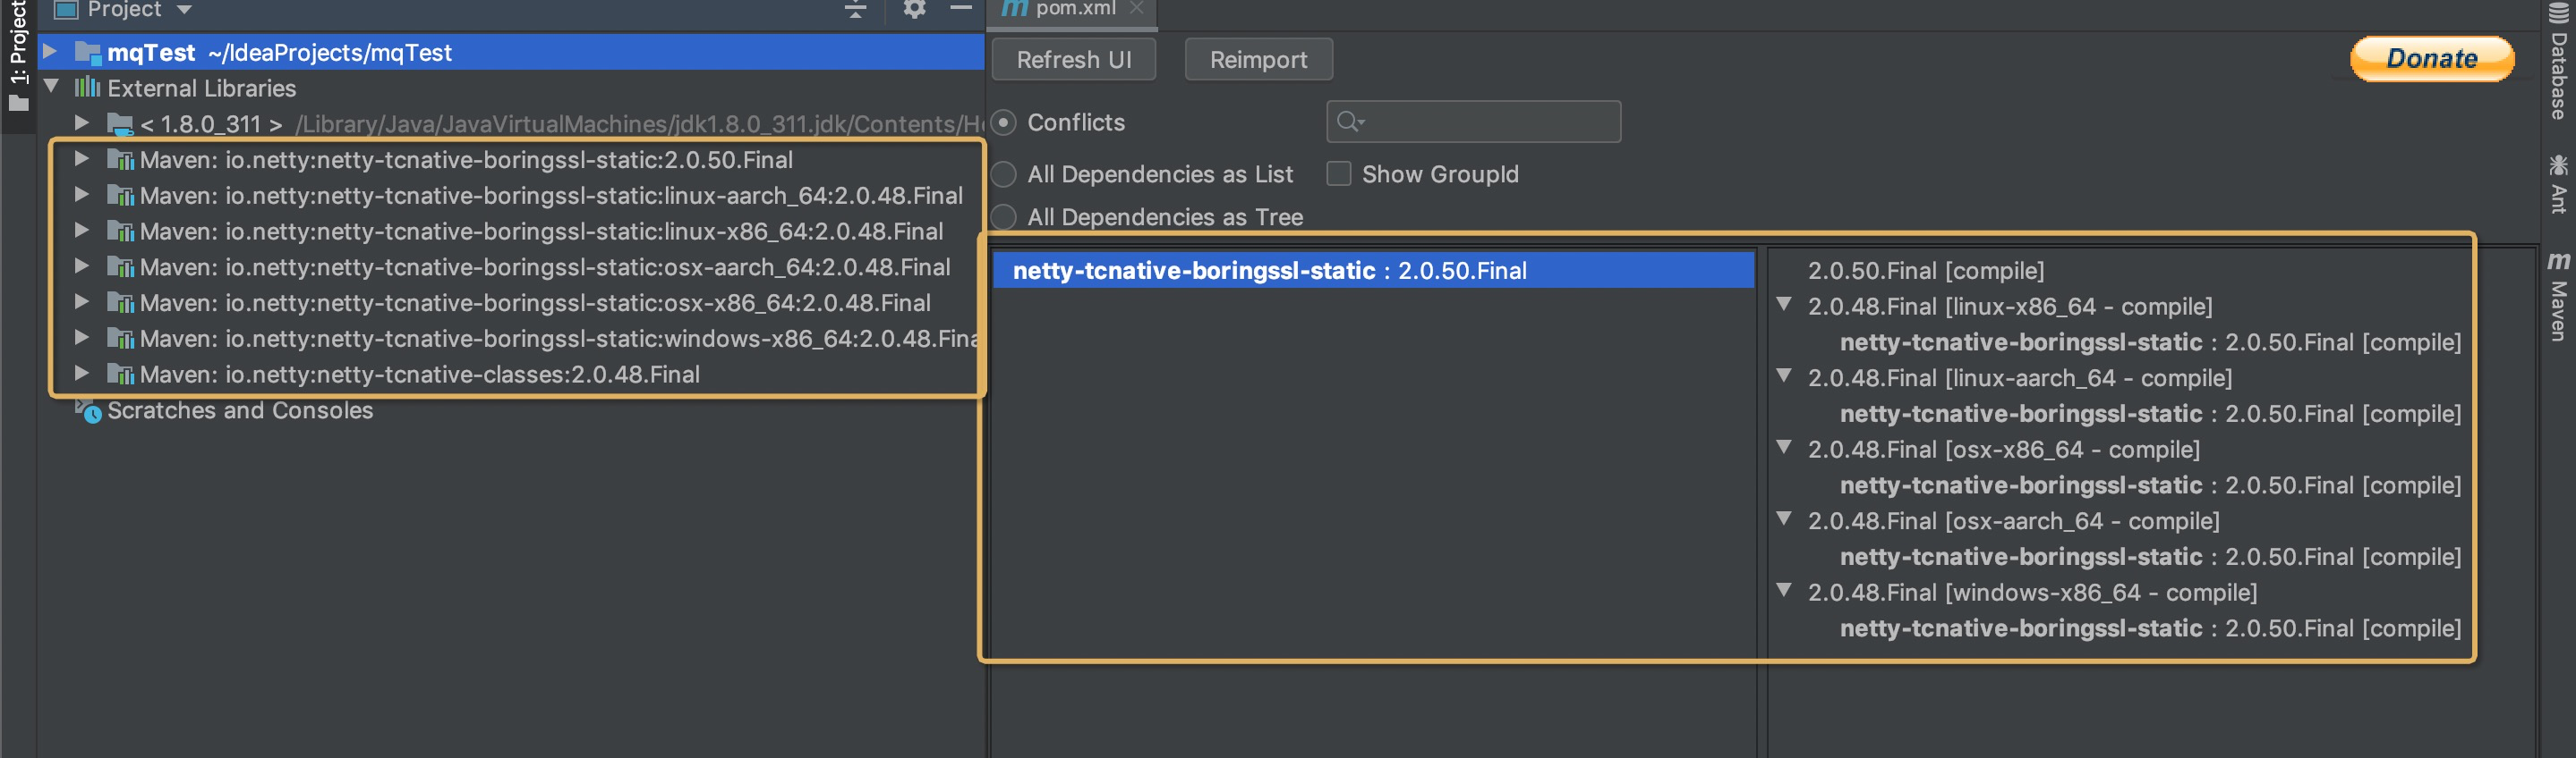
Task: Select Scratches and Consoles
Action: click(240, 410)
